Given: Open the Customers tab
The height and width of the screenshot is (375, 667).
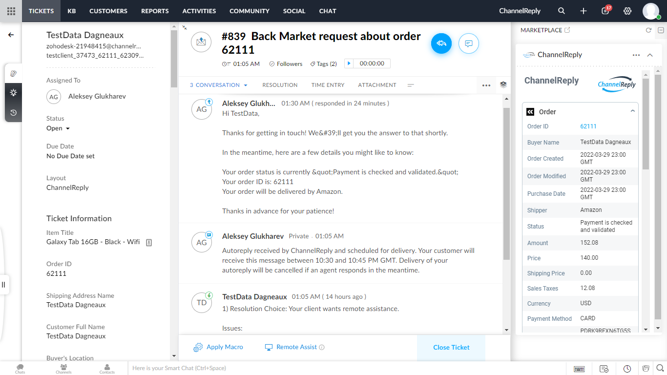Looking at the screenshot, I should [x=108, y=11].
